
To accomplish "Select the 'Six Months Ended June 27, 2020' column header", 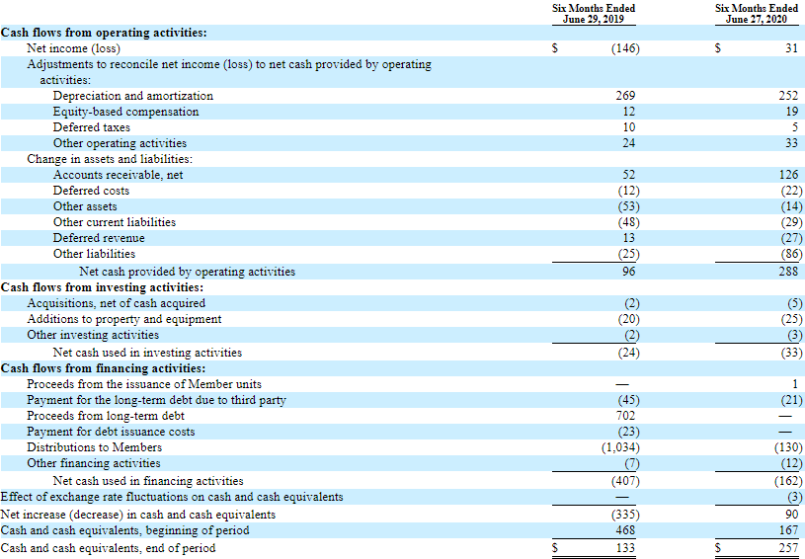I will coord(757,14).
